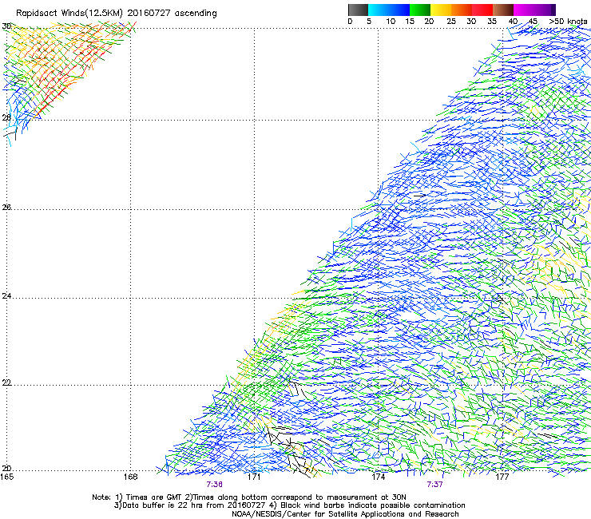Click the '10' label under the legend
Viewport: 591px width, 519px height.
[x=391, y=22]
